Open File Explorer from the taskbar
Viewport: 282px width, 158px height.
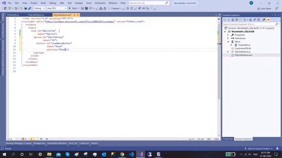[49, 154]
